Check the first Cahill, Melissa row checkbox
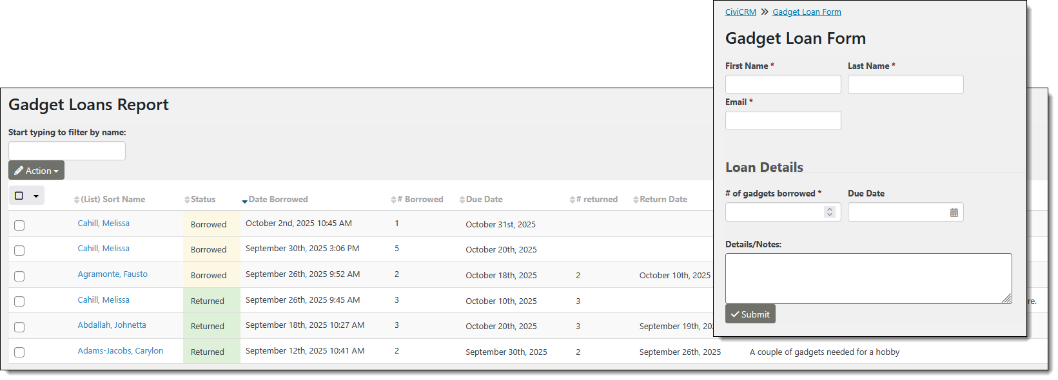Screen dimensions: 1058x380 (19, 225)
